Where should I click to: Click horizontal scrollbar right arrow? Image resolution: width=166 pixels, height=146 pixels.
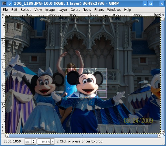click(159, 136)
